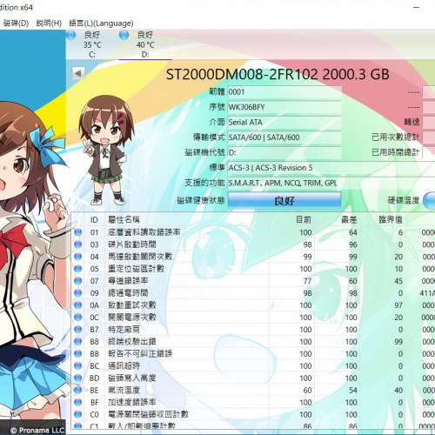The width and height of the screenshot is (435, 435).
Task: Click the ID column header
Action: pos(94,220)
